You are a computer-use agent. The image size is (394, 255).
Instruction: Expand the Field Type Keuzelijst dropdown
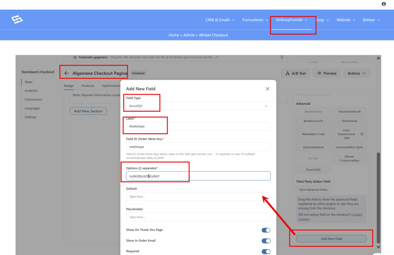(x=198, y=106)
